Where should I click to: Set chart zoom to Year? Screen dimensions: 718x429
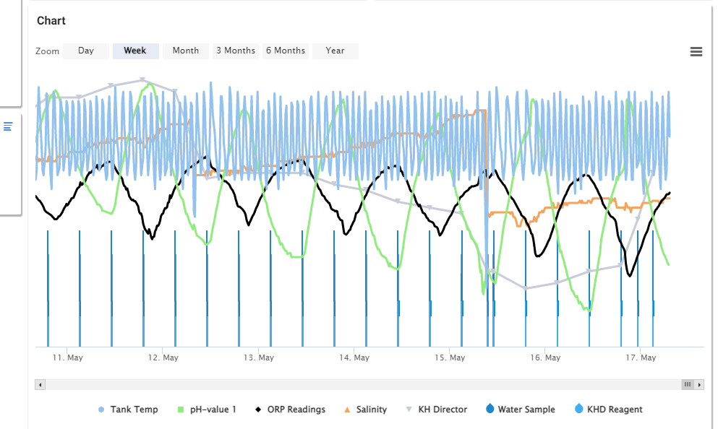click(336, 51)
